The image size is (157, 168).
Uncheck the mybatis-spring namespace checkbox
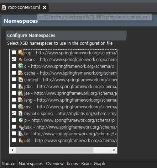click(x=14, y=113)
